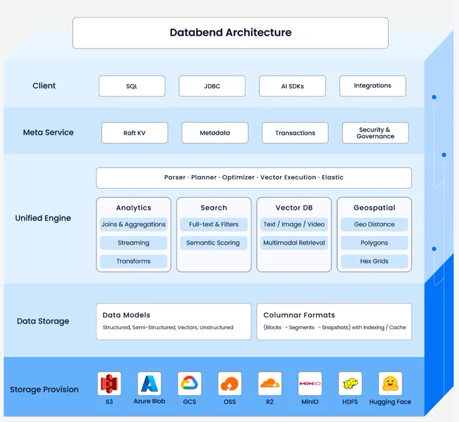Select the MinIO icon

pos(310,384)
